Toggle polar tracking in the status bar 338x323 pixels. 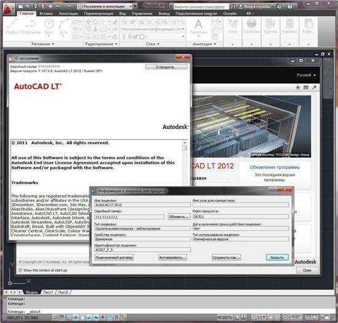coord(76,317)
